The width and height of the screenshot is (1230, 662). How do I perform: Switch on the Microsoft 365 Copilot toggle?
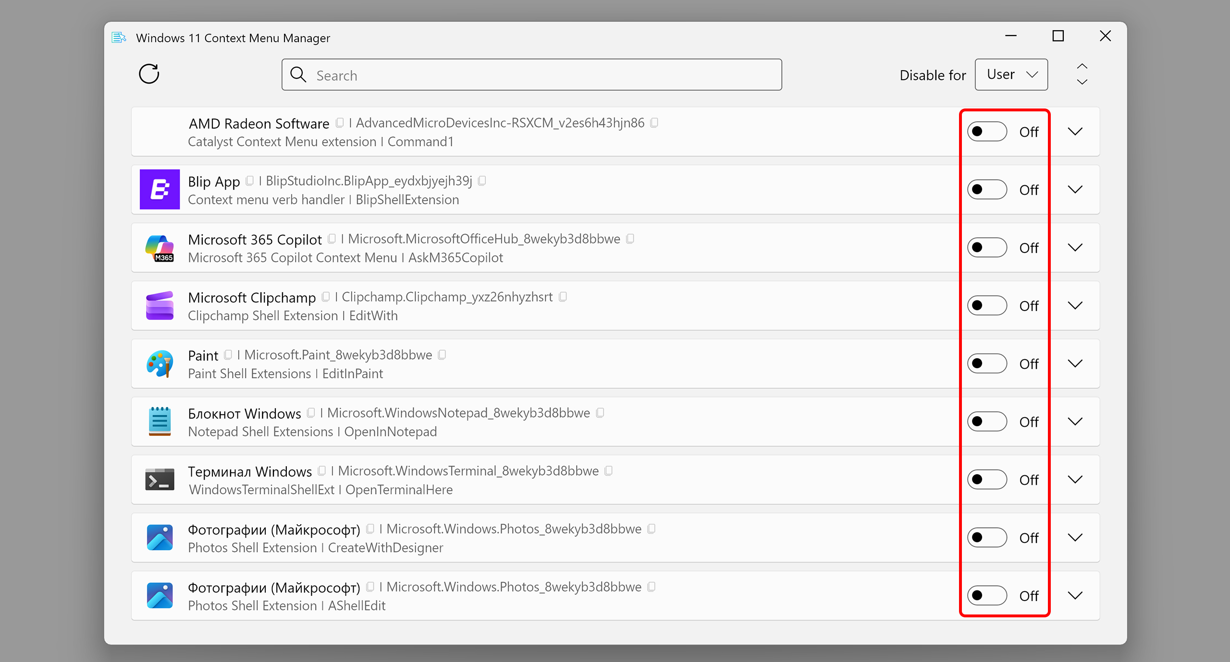pyautogui.click(x=987, y=248)
